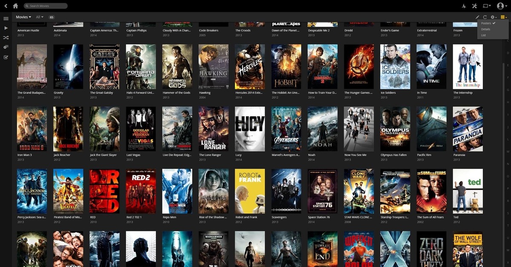
Task: Open the activity pulse icon
Action: [464, 6]
